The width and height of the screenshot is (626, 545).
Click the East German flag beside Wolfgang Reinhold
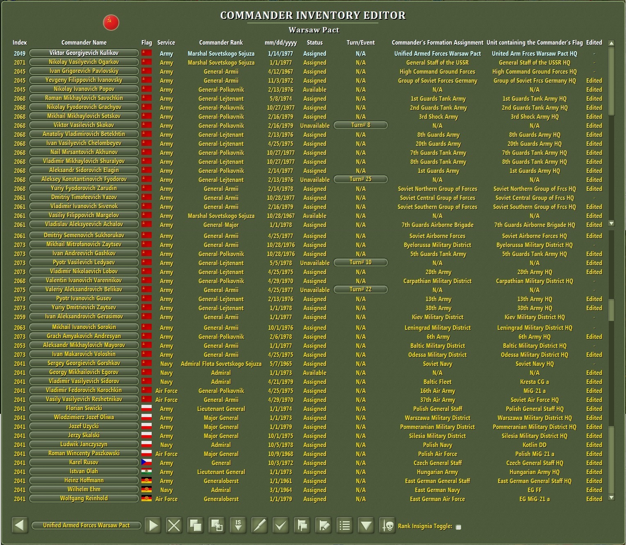[x=146, y=498]
